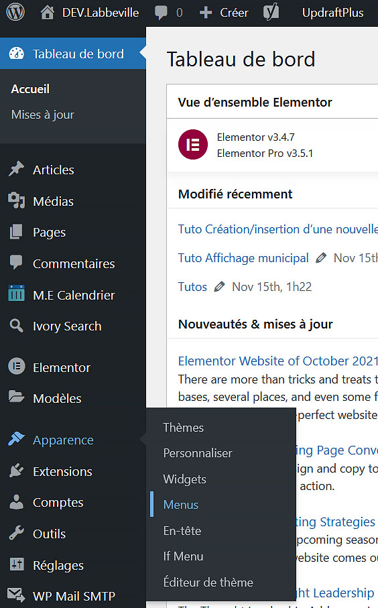The height and width of the screenshot is (608, 378).
Task: Click the Extensions plug icon
Action: (16, 471)
